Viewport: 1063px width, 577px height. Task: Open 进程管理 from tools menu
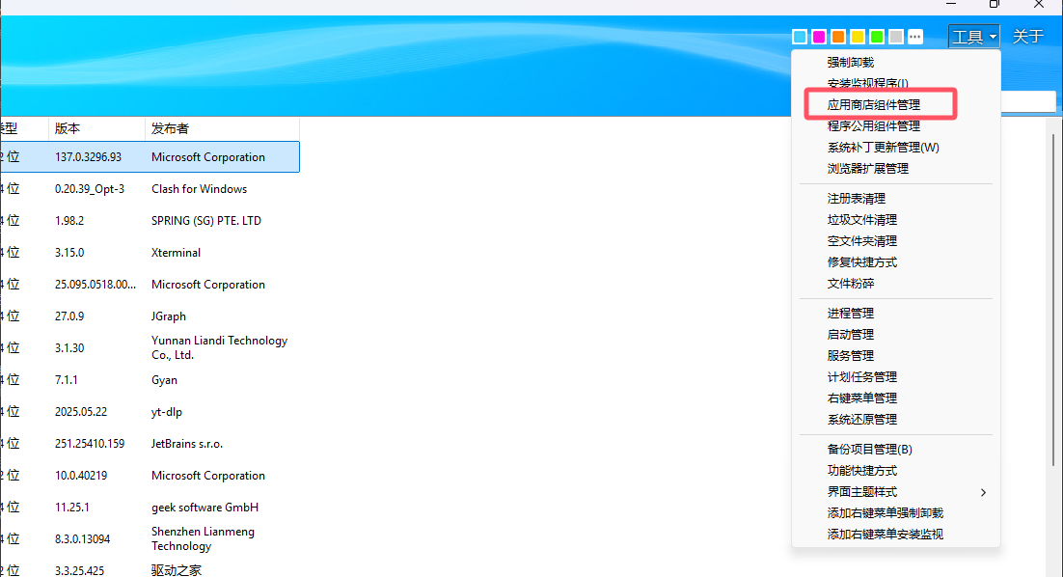895,314
